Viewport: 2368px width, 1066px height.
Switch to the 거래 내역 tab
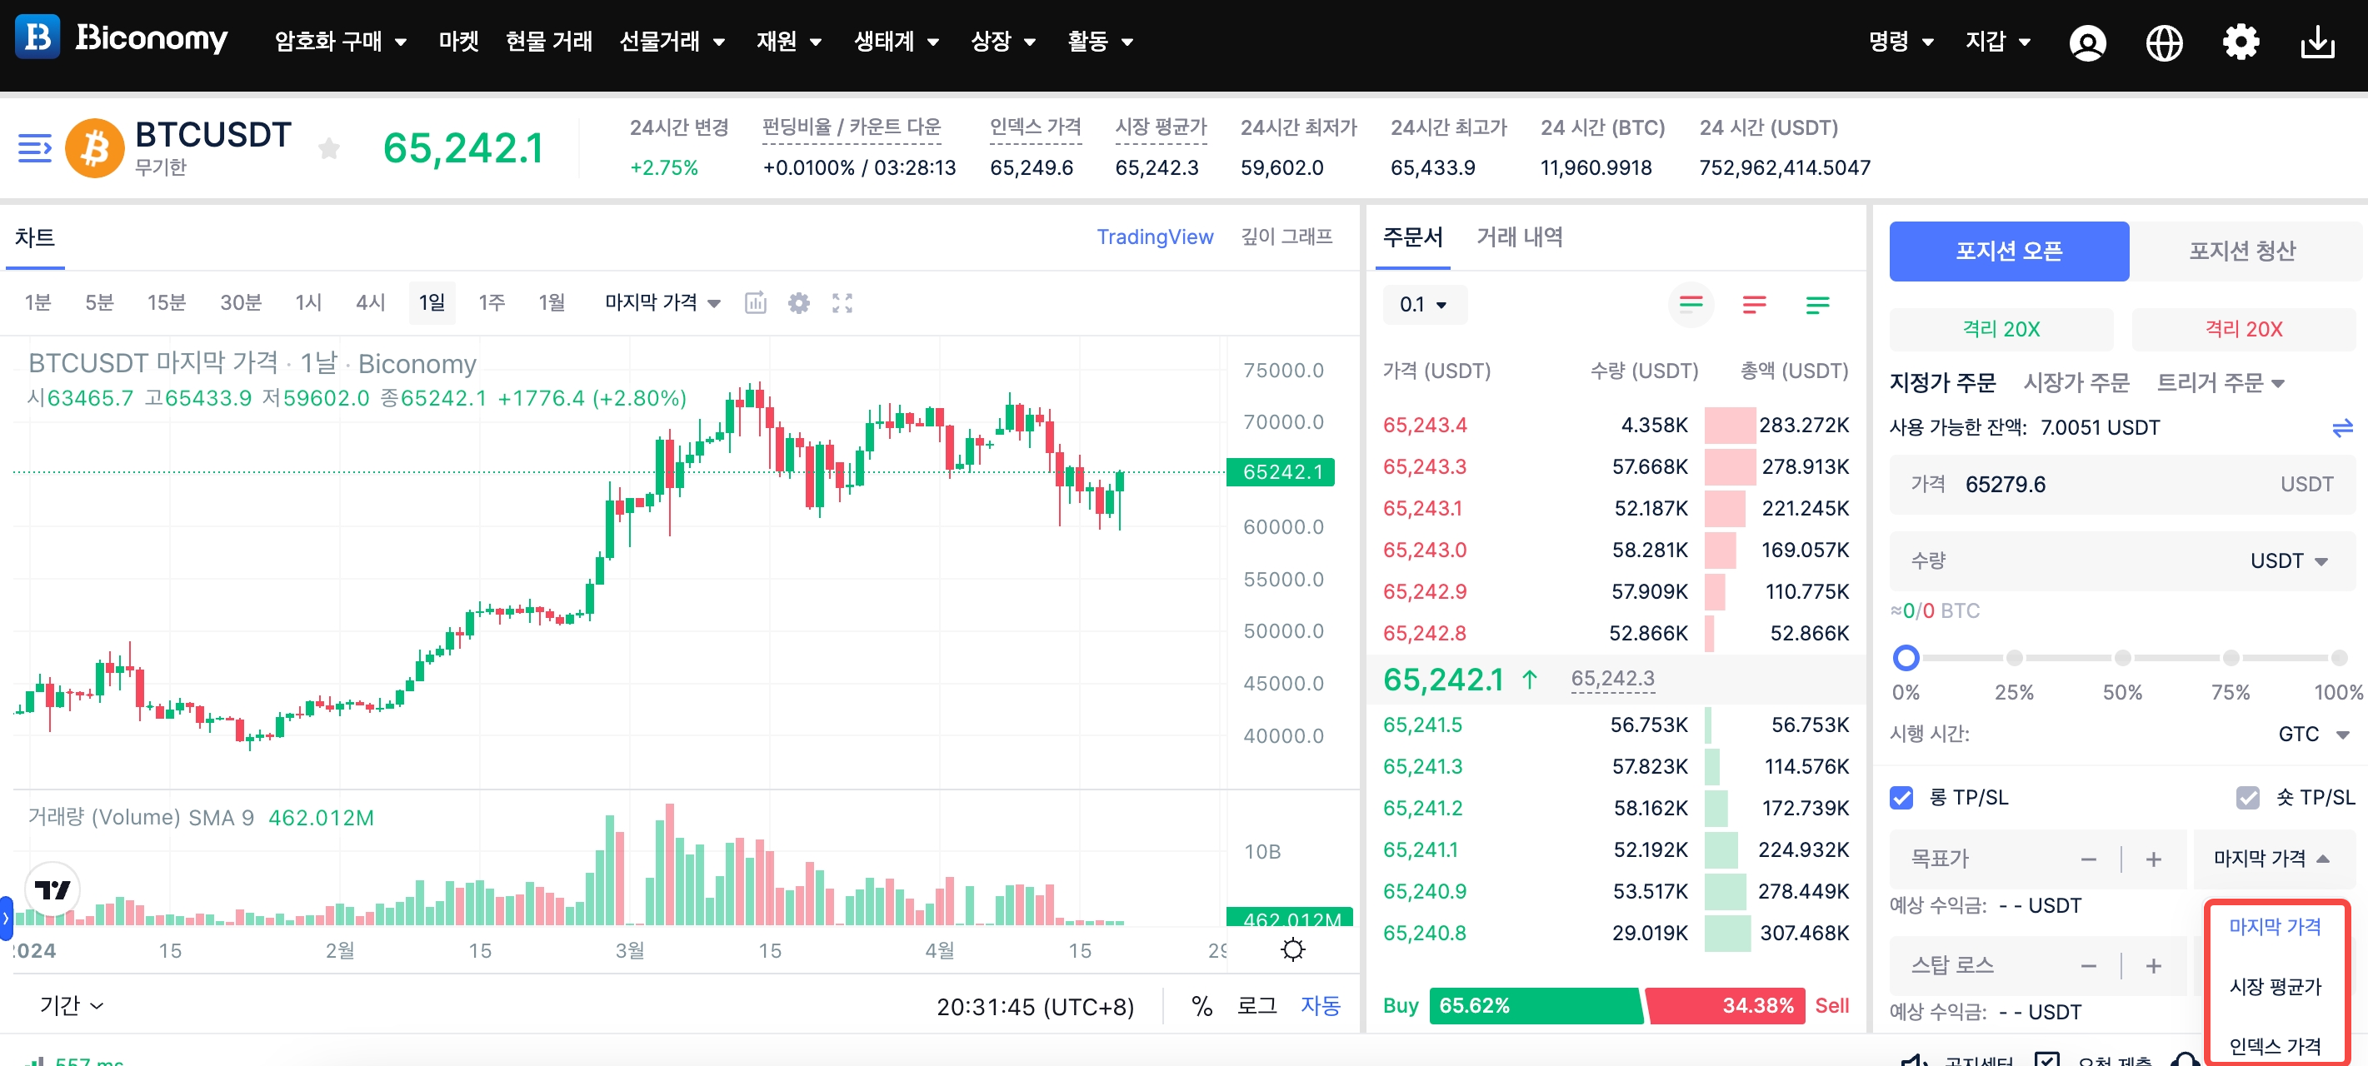(x=1519, y=237)
